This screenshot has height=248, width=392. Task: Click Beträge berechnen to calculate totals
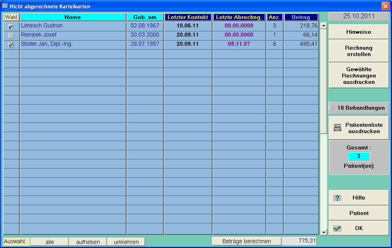point(247,241)
